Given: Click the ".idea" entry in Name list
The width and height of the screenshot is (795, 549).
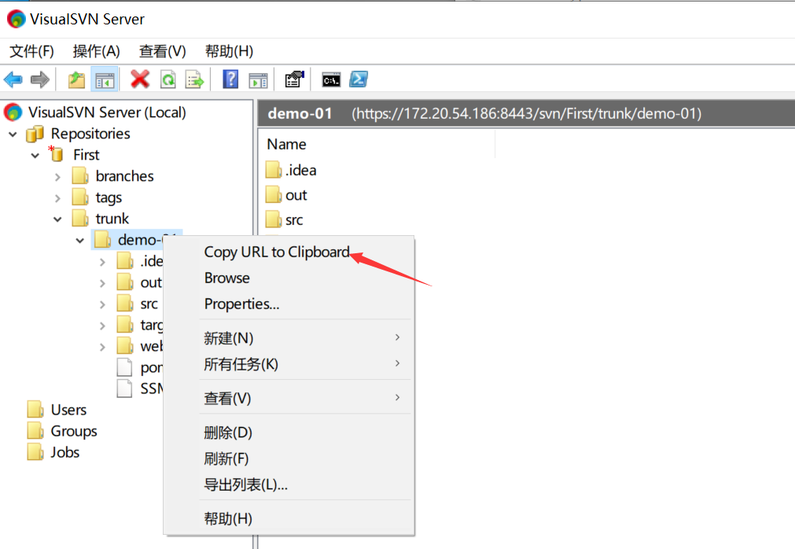Looking at the screenshot, I should click(x=300, y=170).
